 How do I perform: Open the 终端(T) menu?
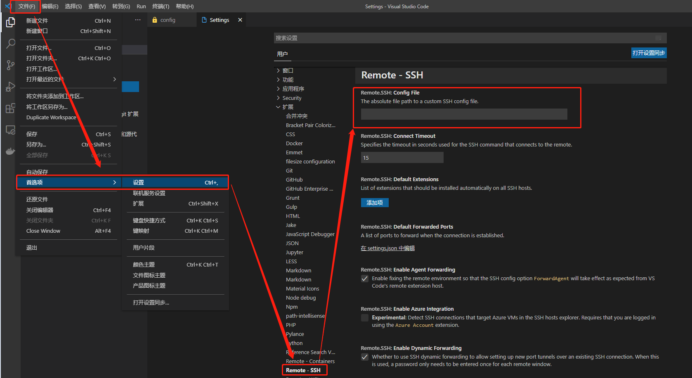(x=161, y=6)
